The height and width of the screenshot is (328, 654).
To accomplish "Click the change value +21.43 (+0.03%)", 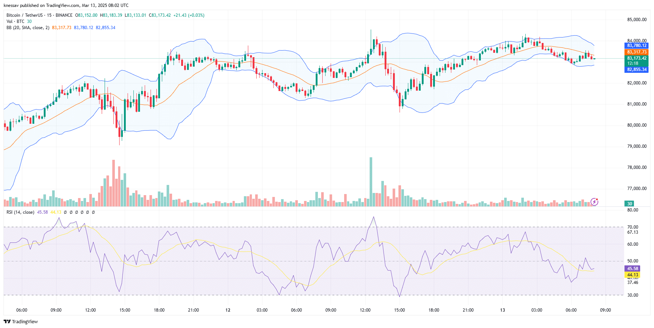I will [x=189, y=15].
